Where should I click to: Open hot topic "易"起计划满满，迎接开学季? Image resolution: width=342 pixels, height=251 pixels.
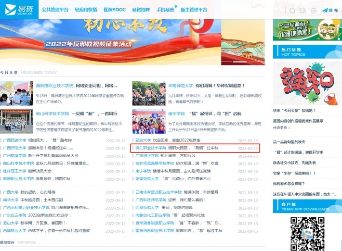pyautogui.click(x=298, y=152)
